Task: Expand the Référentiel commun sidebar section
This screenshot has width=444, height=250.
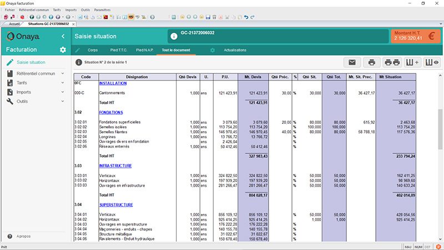Action: pos(63,73)
